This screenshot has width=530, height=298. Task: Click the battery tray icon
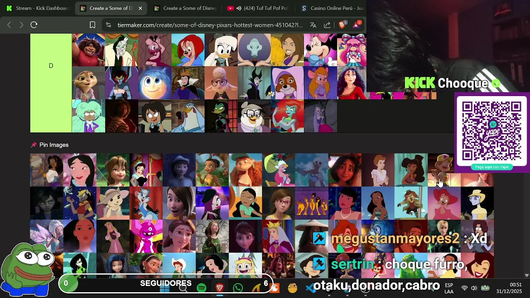[485, 288]
